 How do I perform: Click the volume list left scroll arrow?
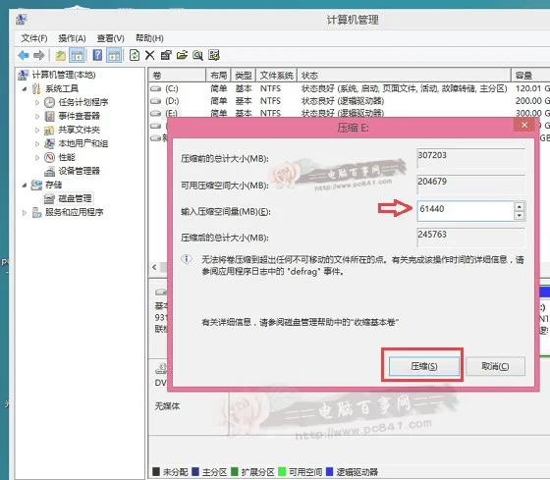[x=154, y=267]
